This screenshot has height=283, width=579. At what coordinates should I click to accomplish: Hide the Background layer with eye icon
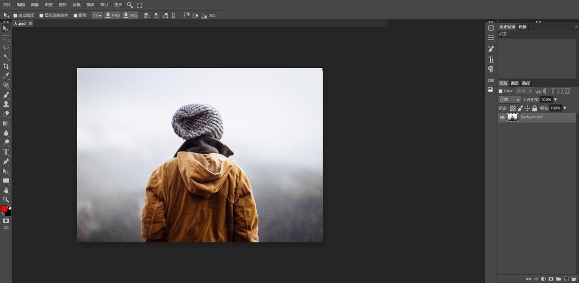coord(502,118)
